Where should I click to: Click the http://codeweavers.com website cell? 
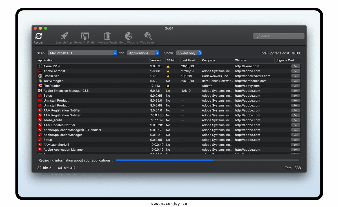coord(253,76)
